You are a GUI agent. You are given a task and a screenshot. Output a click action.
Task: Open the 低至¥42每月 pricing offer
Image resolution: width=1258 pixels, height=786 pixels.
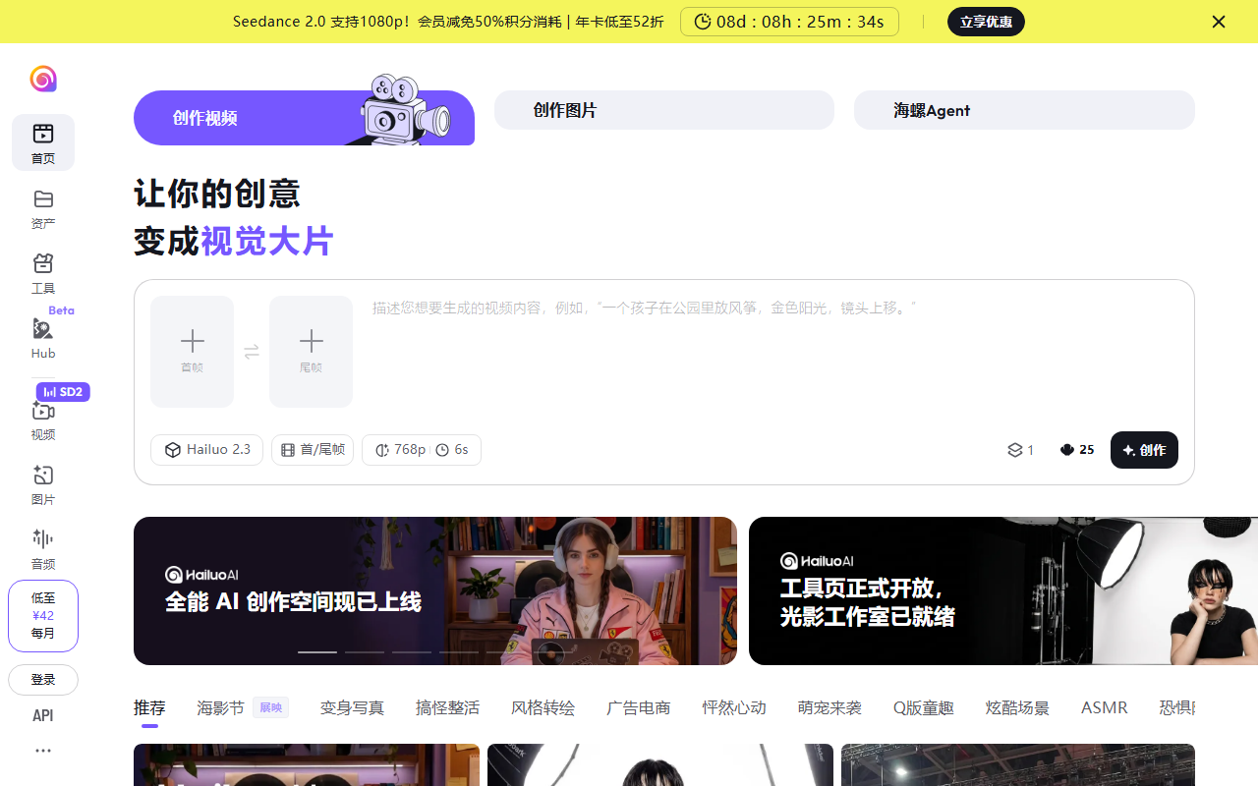(43, 616)
